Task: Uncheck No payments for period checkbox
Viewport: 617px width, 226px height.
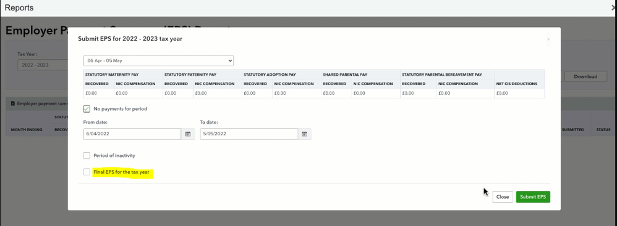Action: coord(87,108)
